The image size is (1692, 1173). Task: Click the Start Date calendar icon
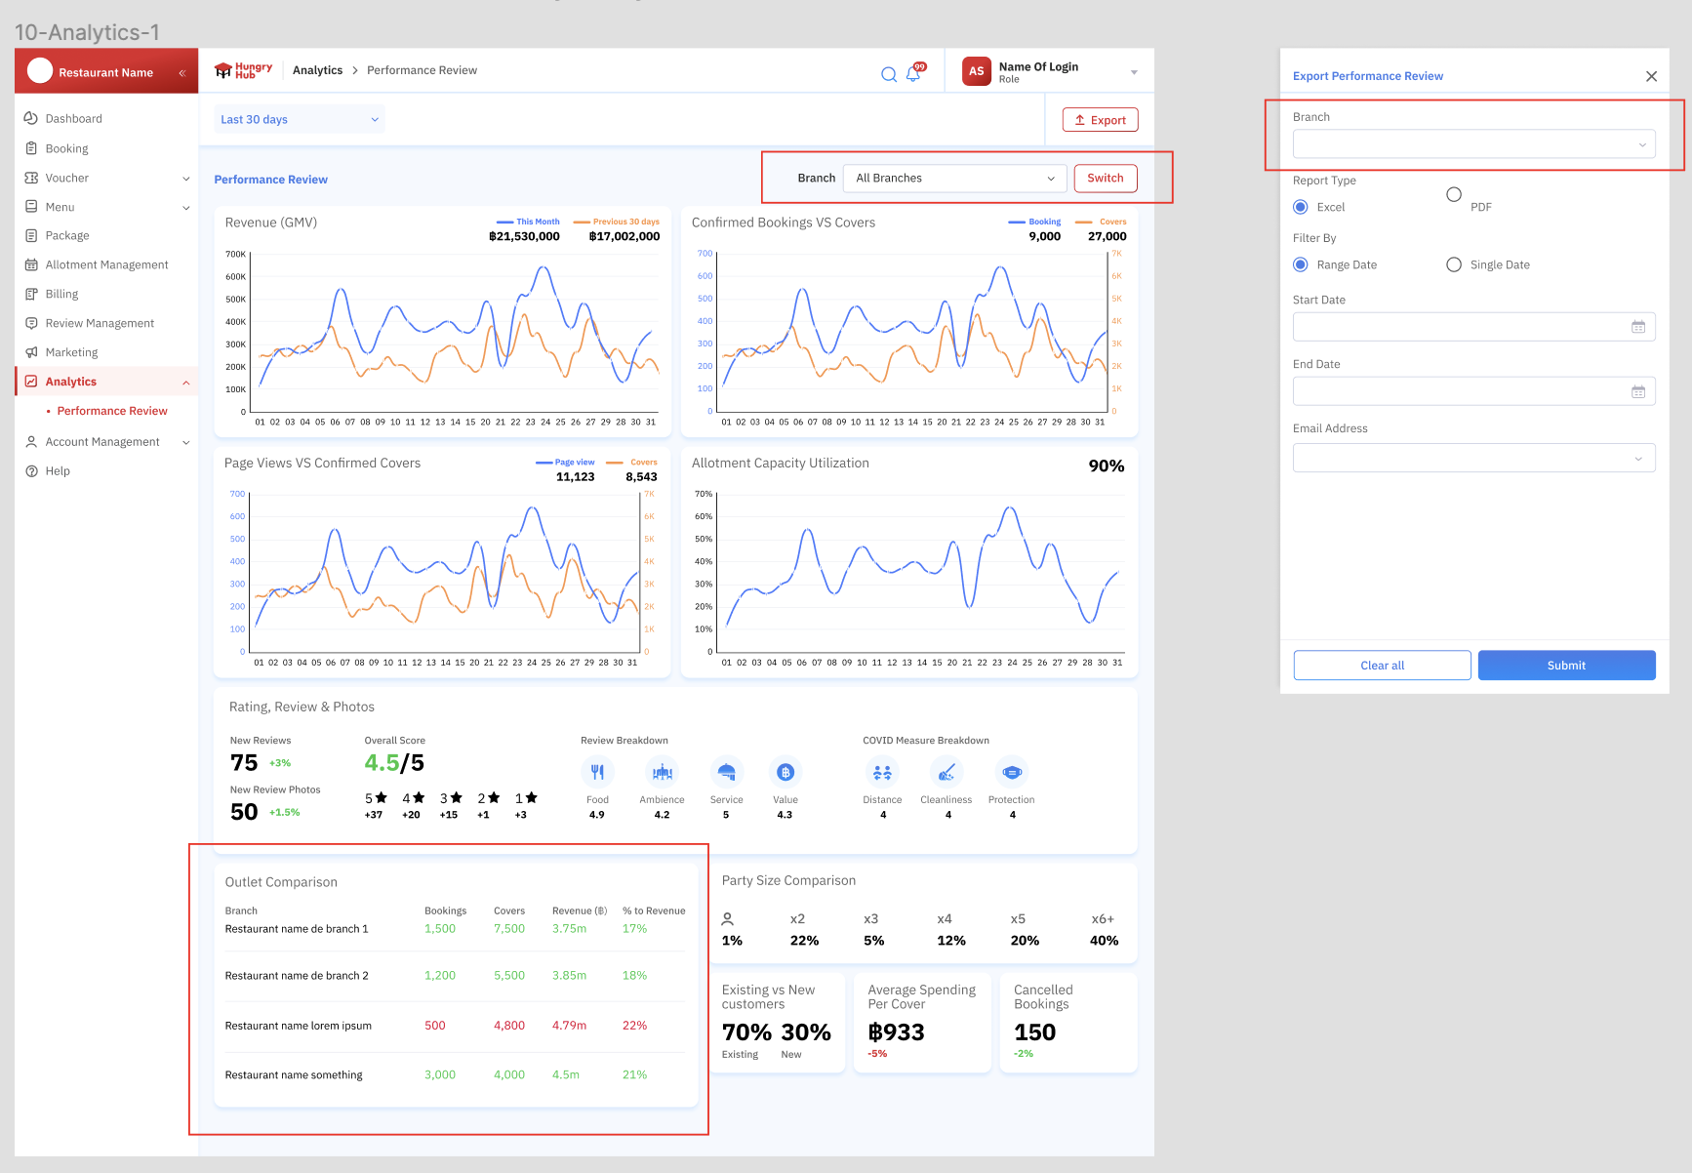point(1637,327)
